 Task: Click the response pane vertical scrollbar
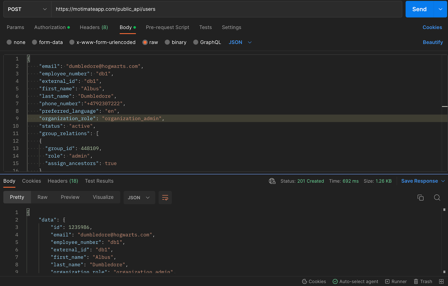pos(444,240)
